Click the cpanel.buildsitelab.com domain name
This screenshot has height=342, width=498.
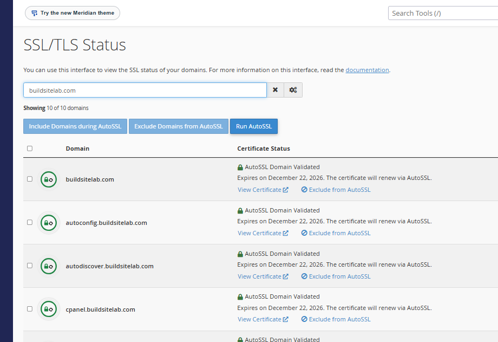coord(100,309)
